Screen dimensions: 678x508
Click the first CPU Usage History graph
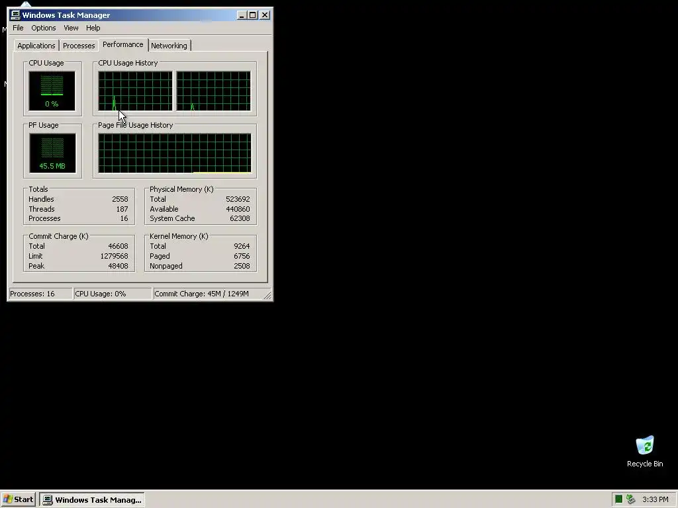(135, 91)
